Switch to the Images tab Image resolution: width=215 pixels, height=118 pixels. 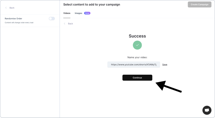(78, 13)
